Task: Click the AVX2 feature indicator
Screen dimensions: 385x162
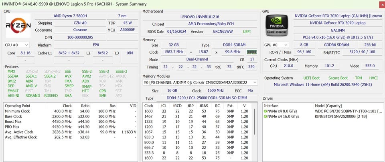Action: pos(87,76)
